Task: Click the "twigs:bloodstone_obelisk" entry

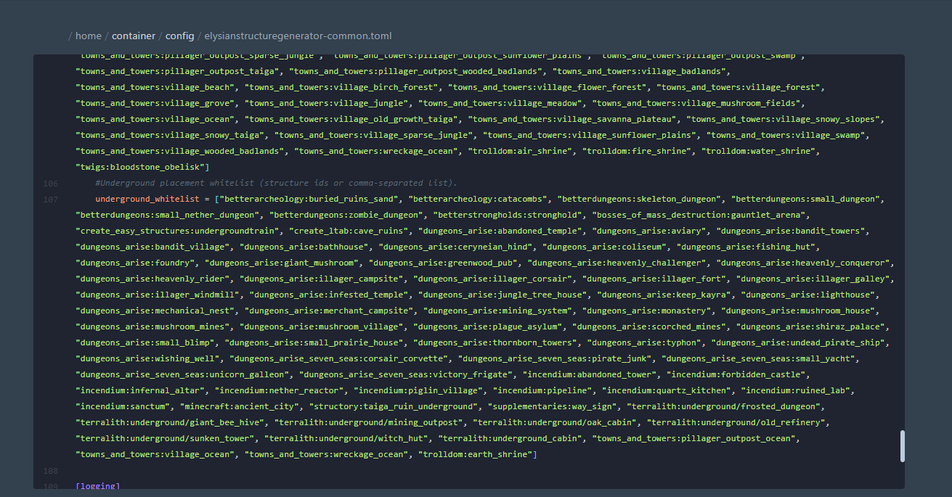Action: [x=141, y=167]
